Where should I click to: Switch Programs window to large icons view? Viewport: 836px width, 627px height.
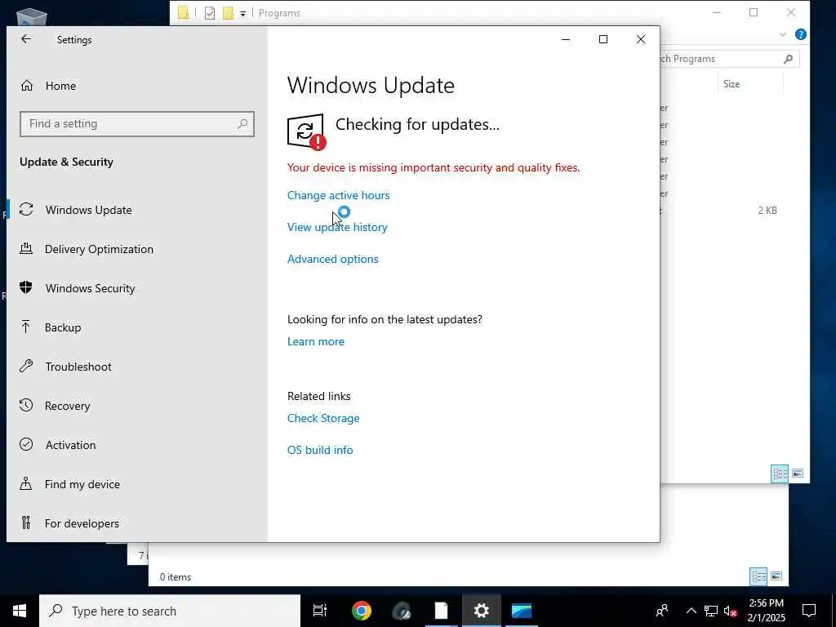click(798, 474)
